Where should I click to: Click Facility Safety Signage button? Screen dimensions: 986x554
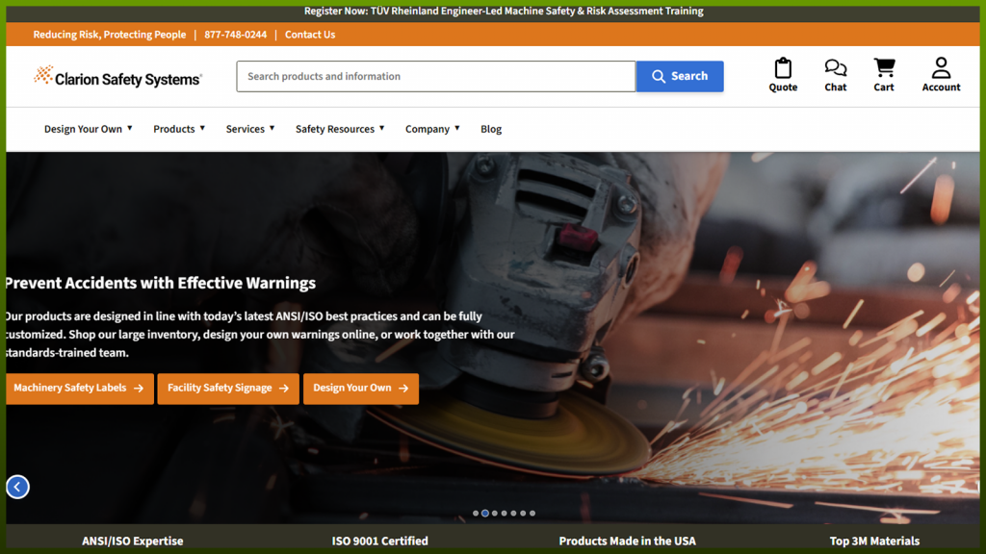point(228,389)
